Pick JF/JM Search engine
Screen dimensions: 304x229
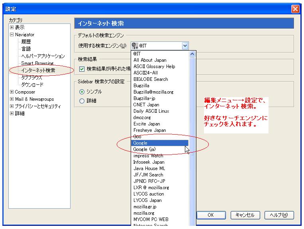click(160, 175)
